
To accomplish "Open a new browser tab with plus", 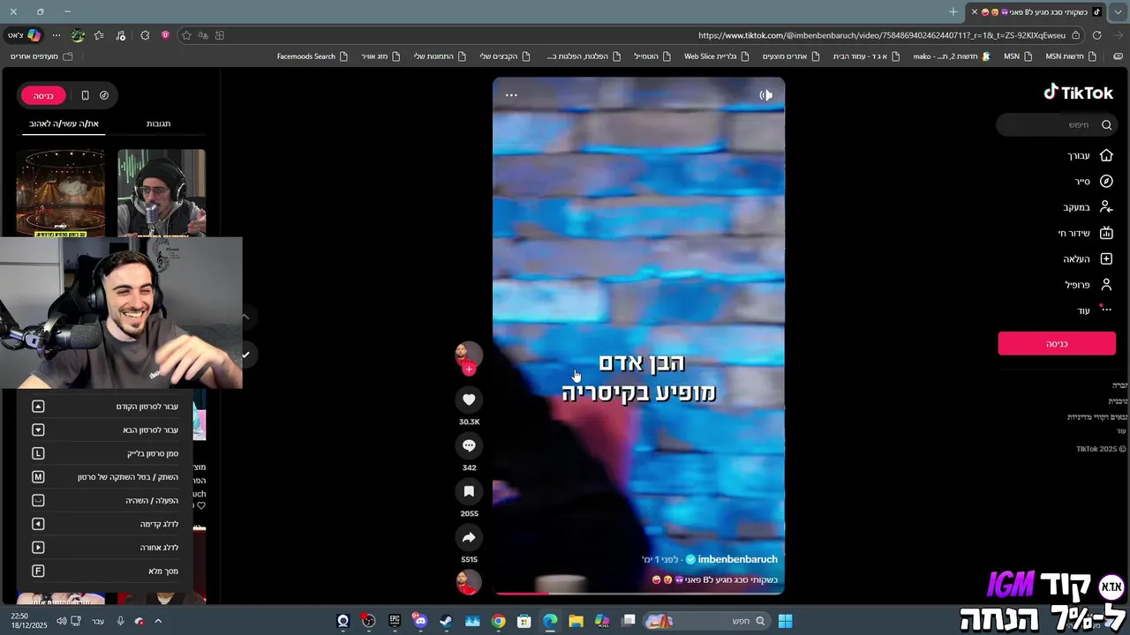I will 953,11.
